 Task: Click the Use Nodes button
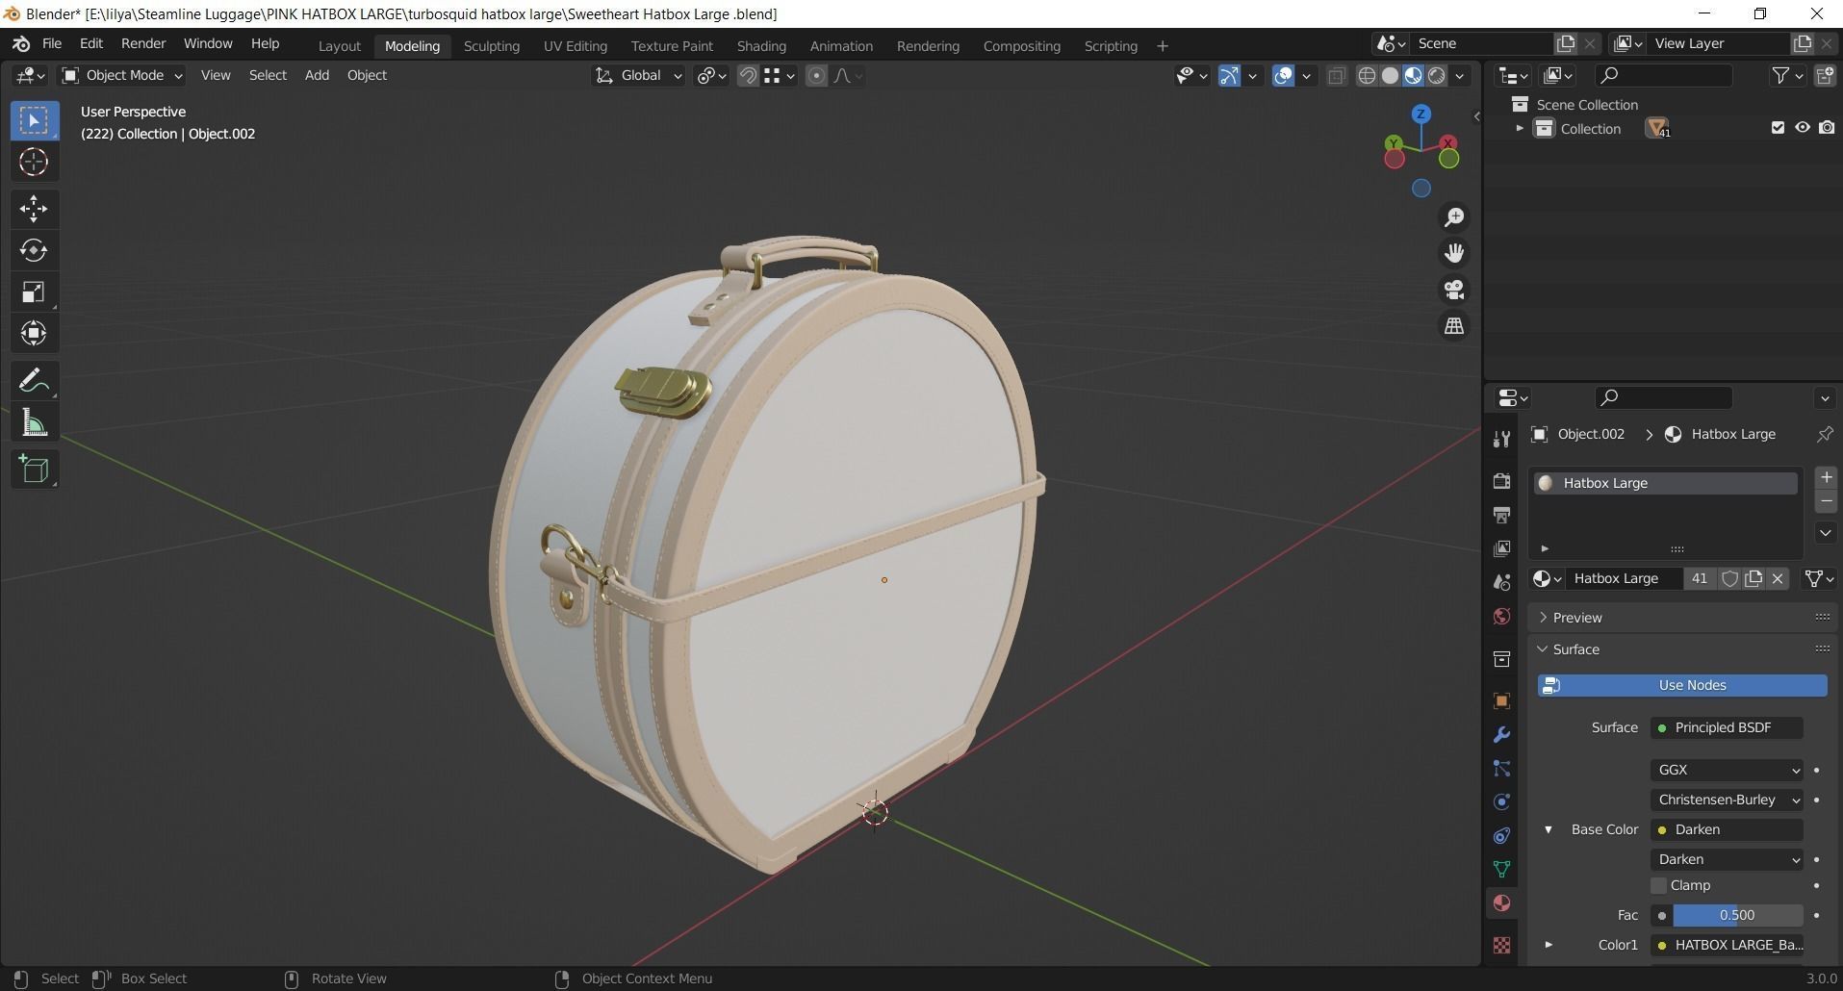click(1682, 685)
